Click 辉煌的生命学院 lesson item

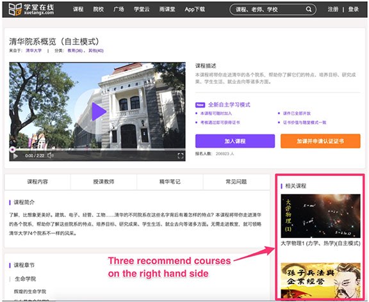point(30,292)
